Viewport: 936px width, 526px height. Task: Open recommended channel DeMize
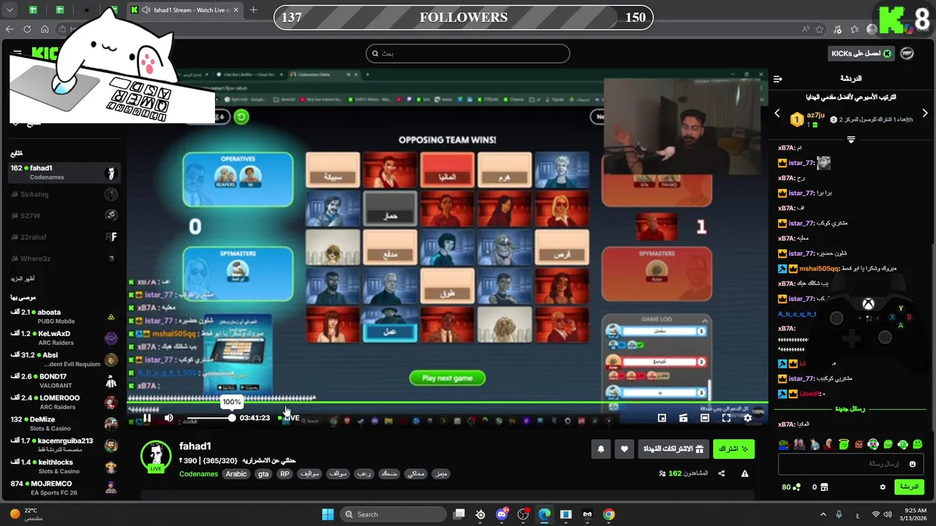(x=64, y=424)
